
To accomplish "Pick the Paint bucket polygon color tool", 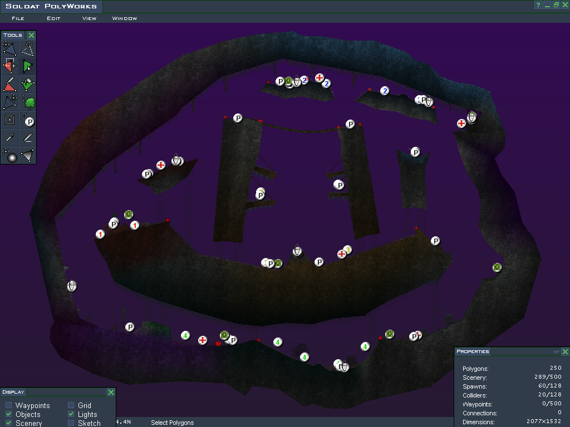I will (28, 85).
